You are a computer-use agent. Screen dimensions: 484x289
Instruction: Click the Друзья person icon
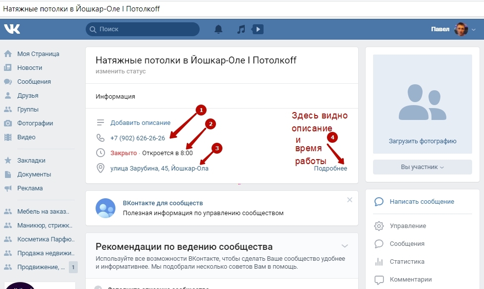click(x=8, y=95)
